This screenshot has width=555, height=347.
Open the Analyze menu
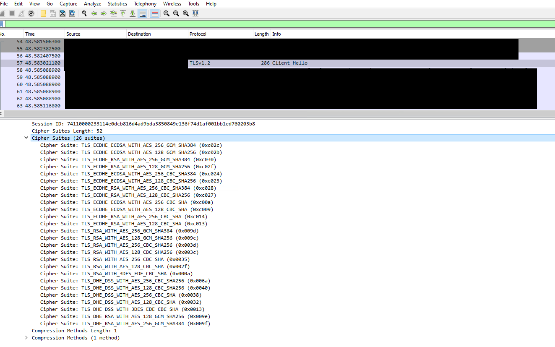tap(92, 4)
